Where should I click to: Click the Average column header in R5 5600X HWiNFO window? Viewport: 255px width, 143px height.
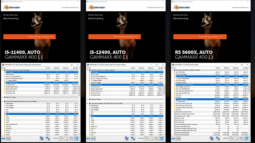coord(245,68)
